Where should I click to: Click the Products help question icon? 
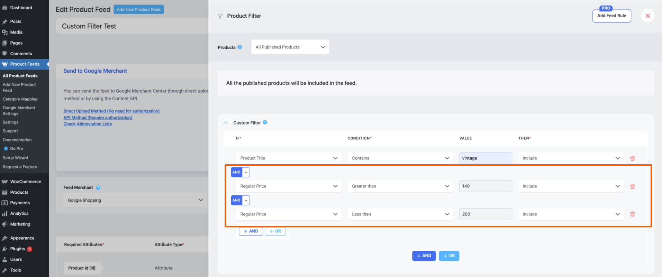[239, 47]
